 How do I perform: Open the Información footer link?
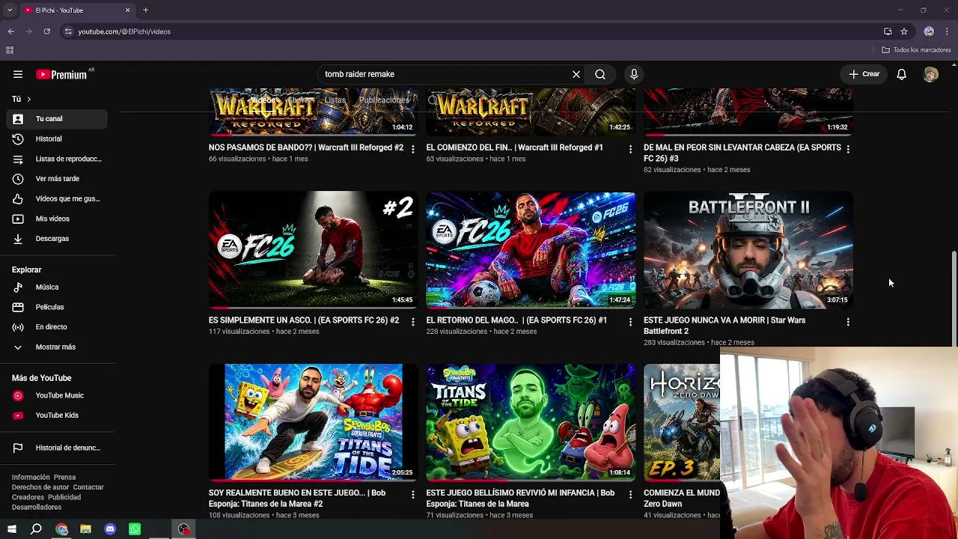click(x=31, y=478)
